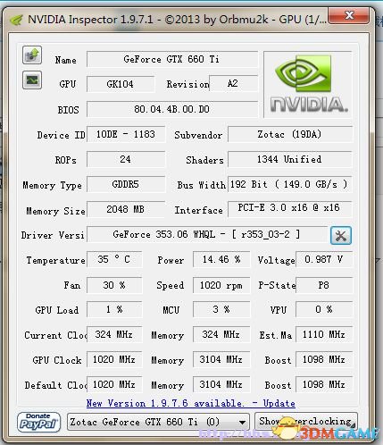Click the NVIDIA logo image
The height and width of the screenshot is (445, 383).
click(308, 84)
